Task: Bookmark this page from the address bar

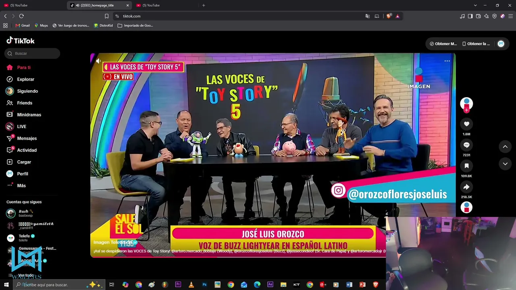Action: [x=106, y=16]
